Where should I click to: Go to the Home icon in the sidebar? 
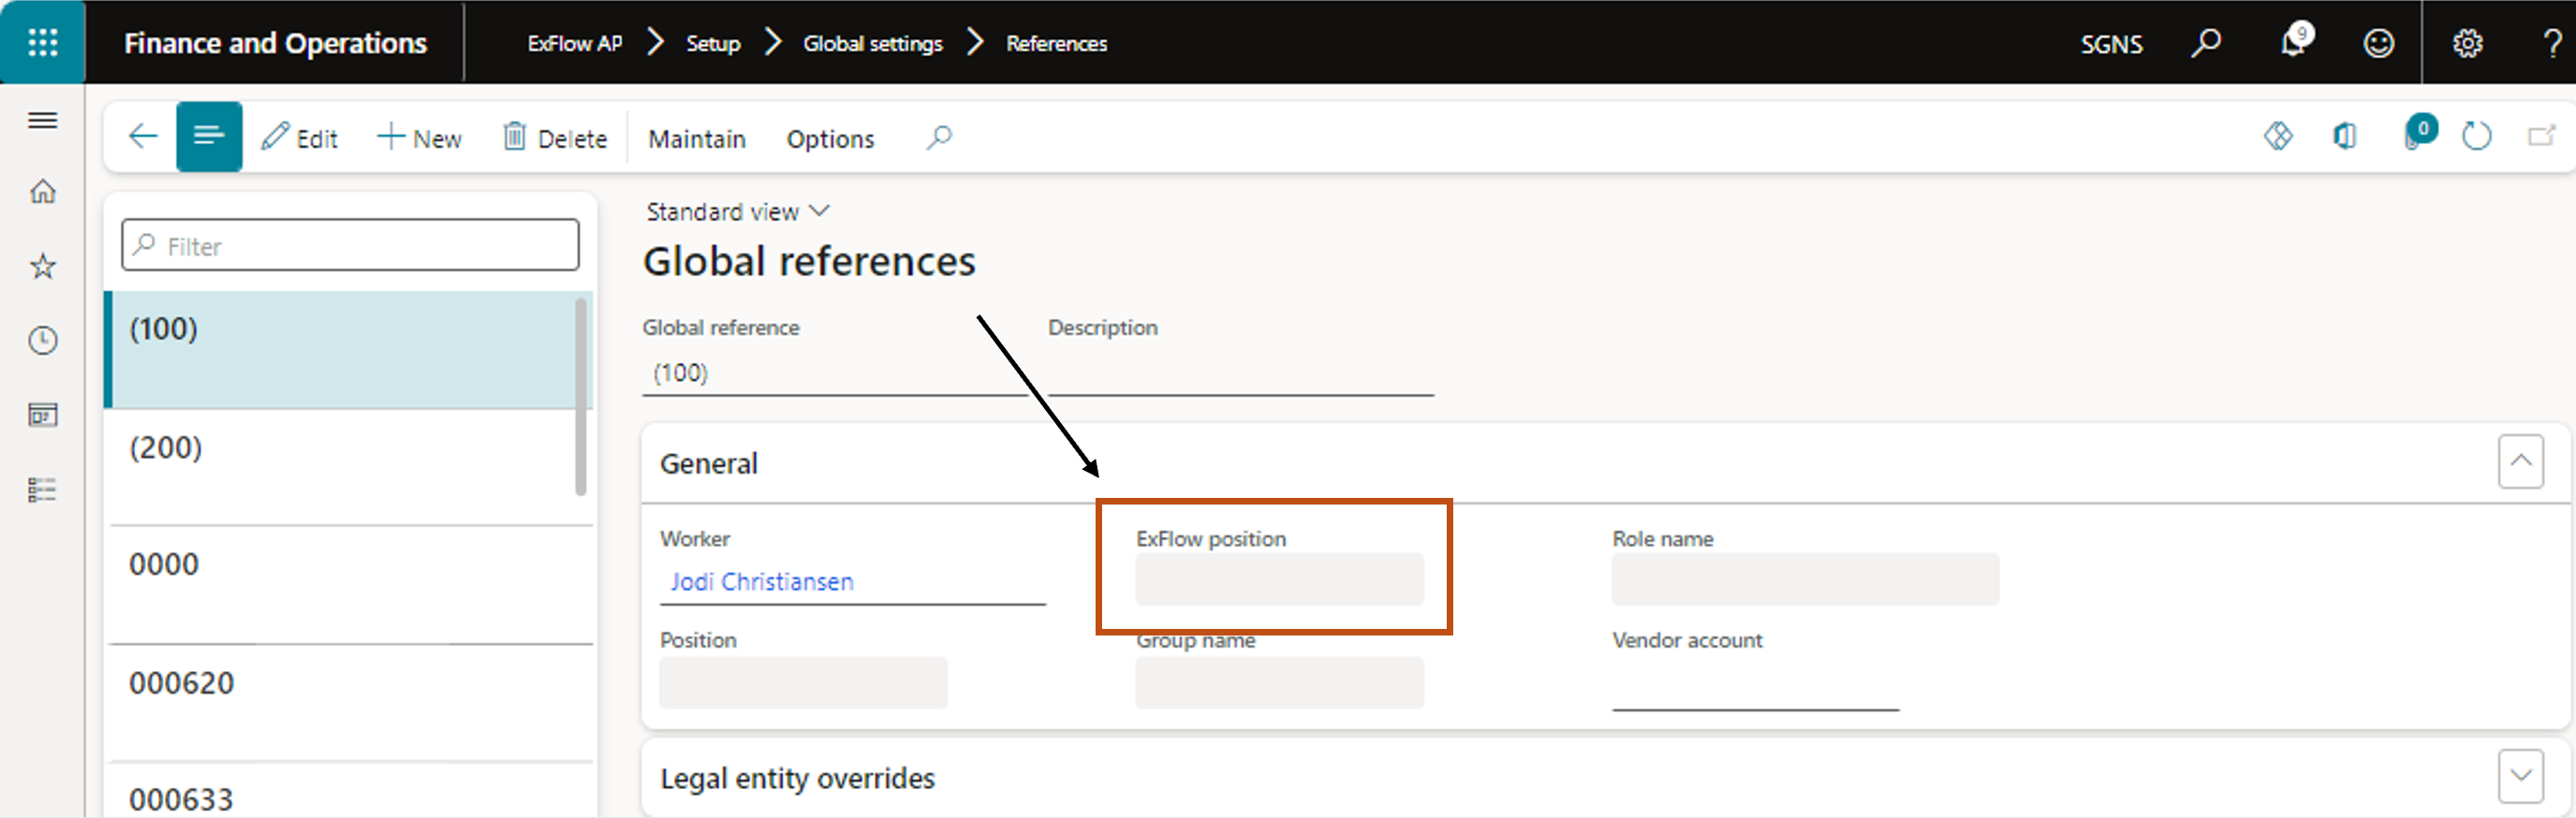[42, 191]
